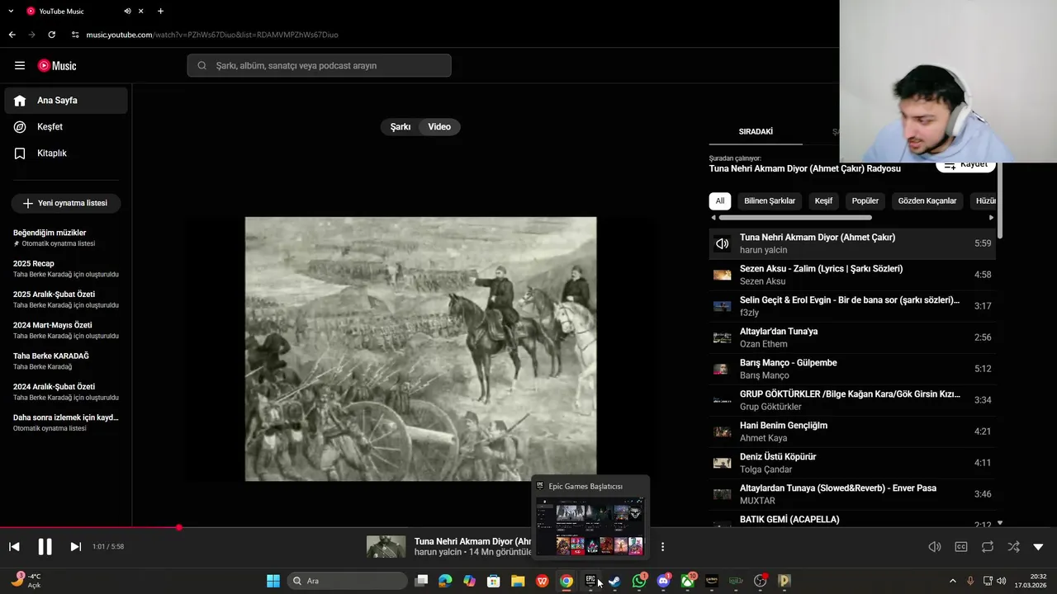This screenshot has height=594, width=1057.
Task: Open Steam from the taskbar
Action: point(614,581)
